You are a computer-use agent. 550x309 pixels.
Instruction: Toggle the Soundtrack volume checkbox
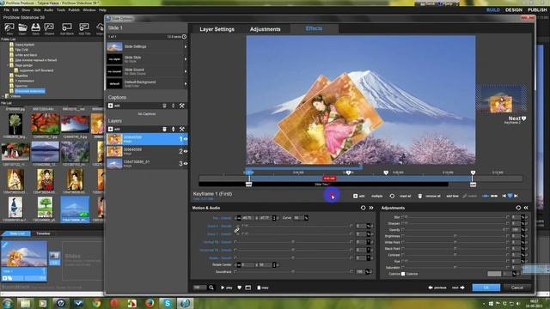(235, 271)
